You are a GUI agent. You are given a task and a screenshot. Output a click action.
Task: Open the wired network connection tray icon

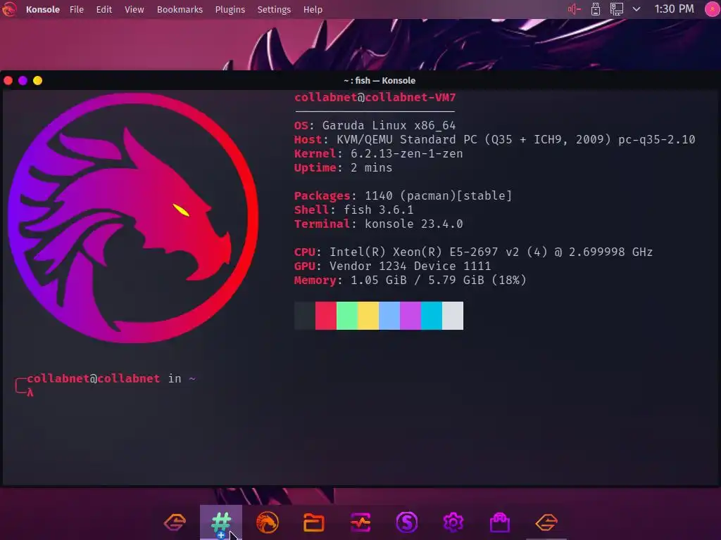tap(617, 9)
